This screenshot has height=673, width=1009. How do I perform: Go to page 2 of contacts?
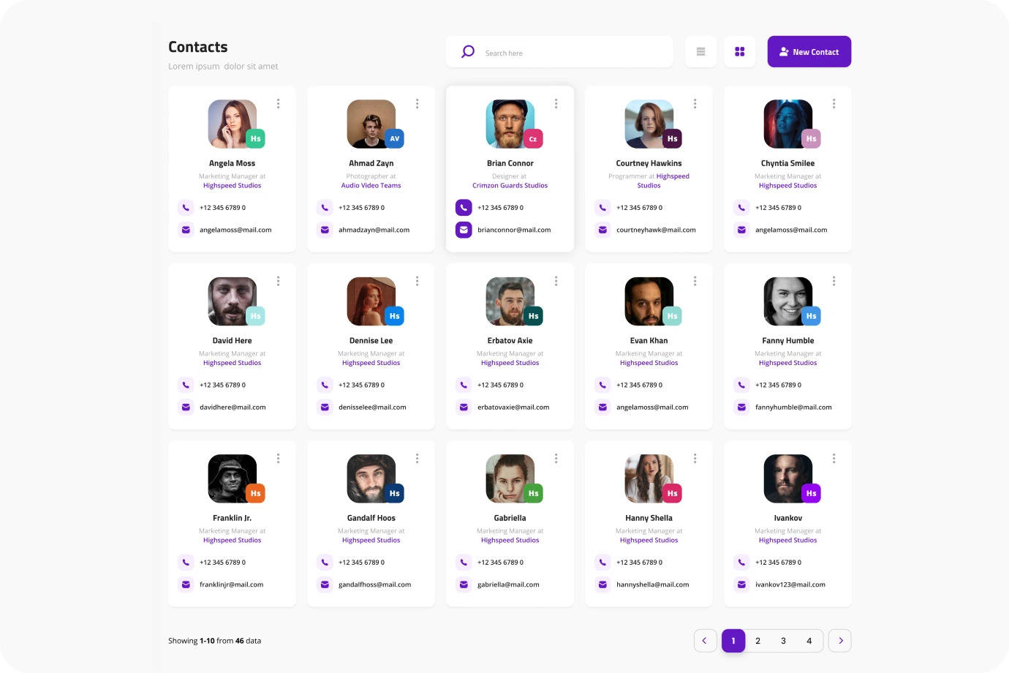[757, 641]
